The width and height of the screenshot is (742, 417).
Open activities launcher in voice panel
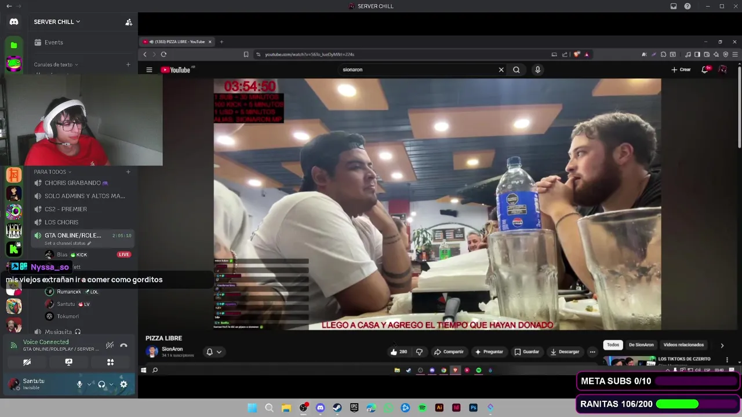pyautogui.click(x=110, y=362)
